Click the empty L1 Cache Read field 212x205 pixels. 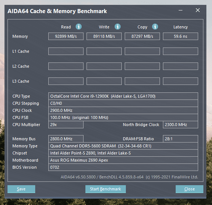coord(66,51)
